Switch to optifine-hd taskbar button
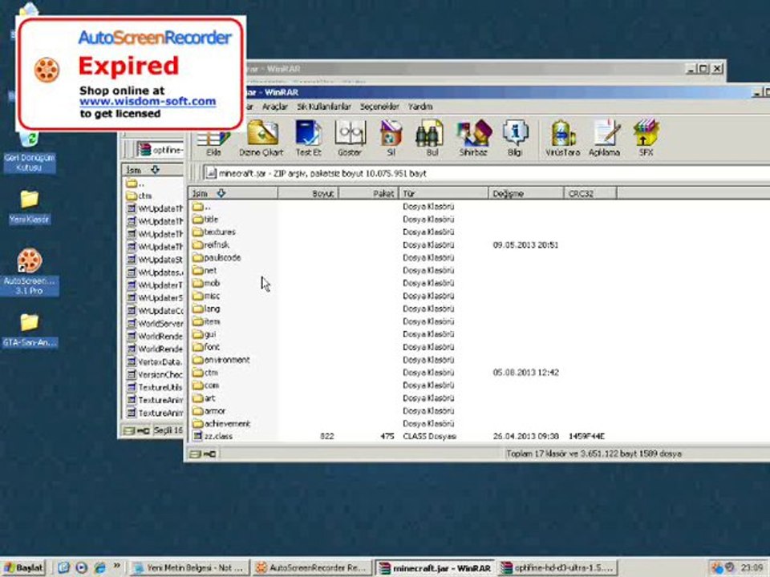 557,567
